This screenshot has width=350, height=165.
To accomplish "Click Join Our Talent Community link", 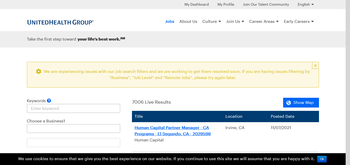I will 266,4.
